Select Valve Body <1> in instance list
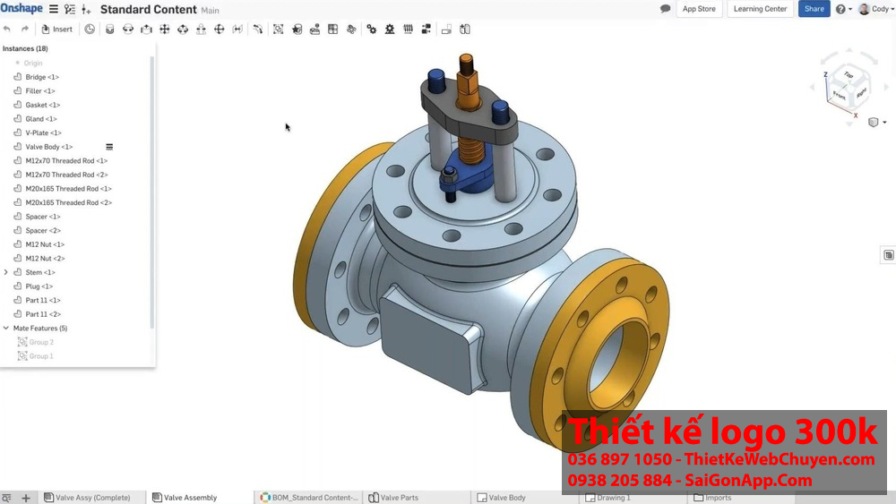The image size is (896, 504). pos(49,147)
